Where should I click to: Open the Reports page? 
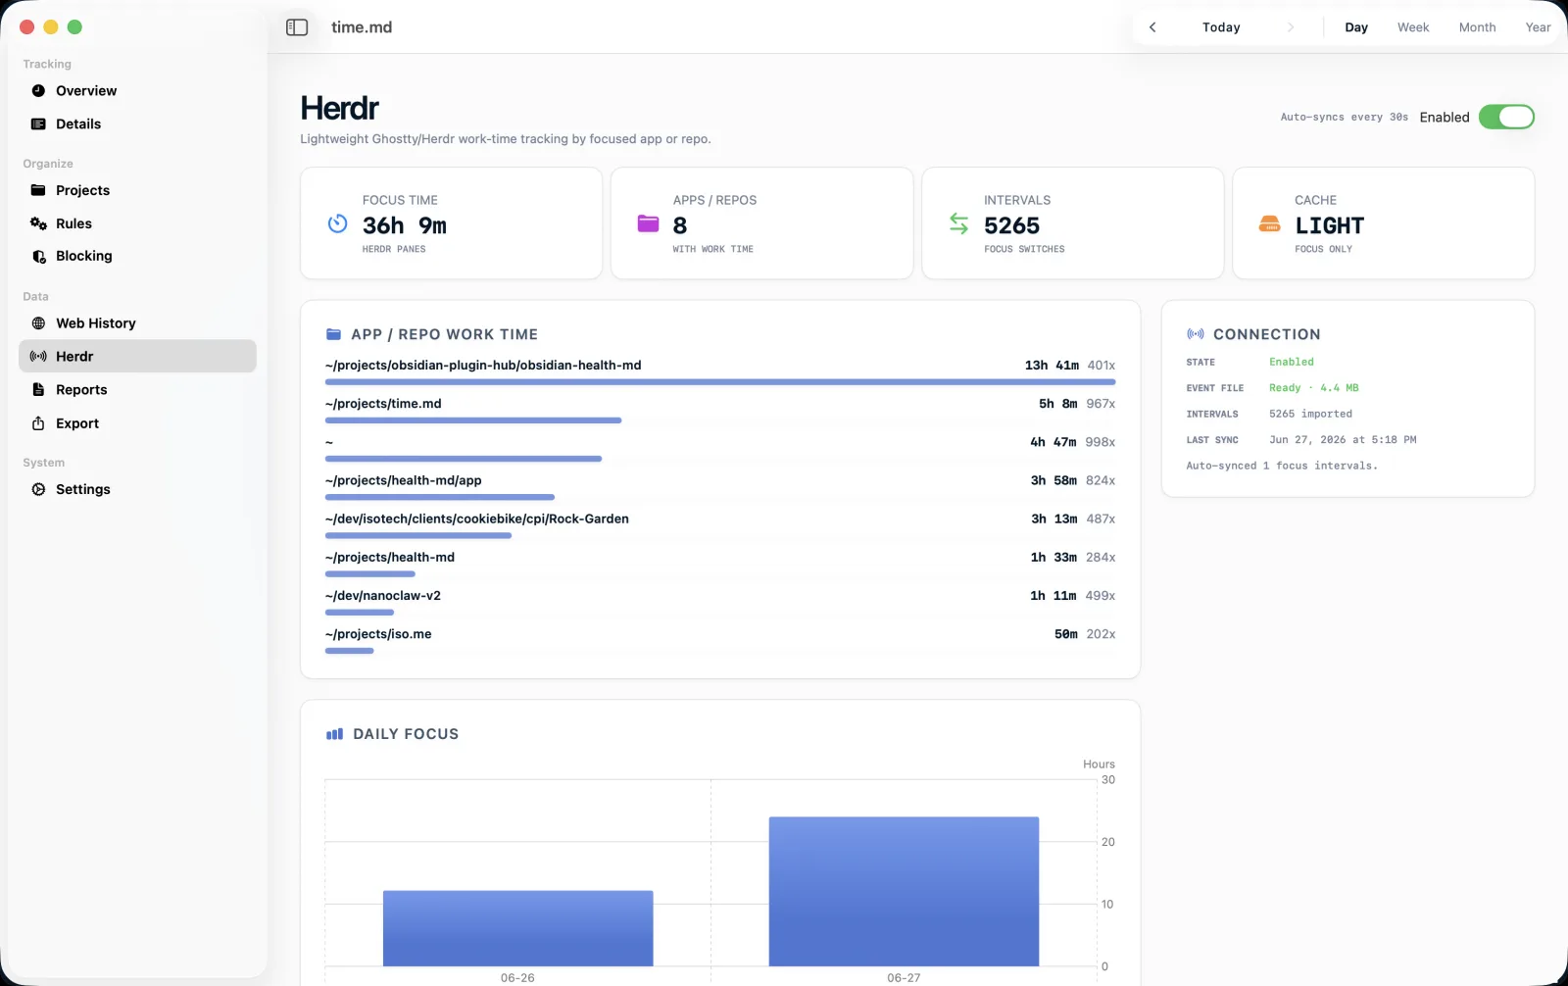tap(137, 389)
